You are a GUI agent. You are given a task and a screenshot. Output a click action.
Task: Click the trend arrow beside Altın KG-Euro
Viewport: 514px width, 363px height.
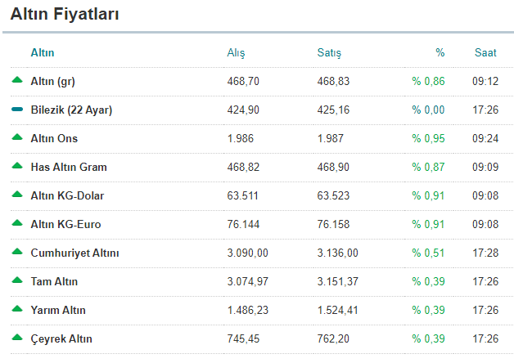17,223
